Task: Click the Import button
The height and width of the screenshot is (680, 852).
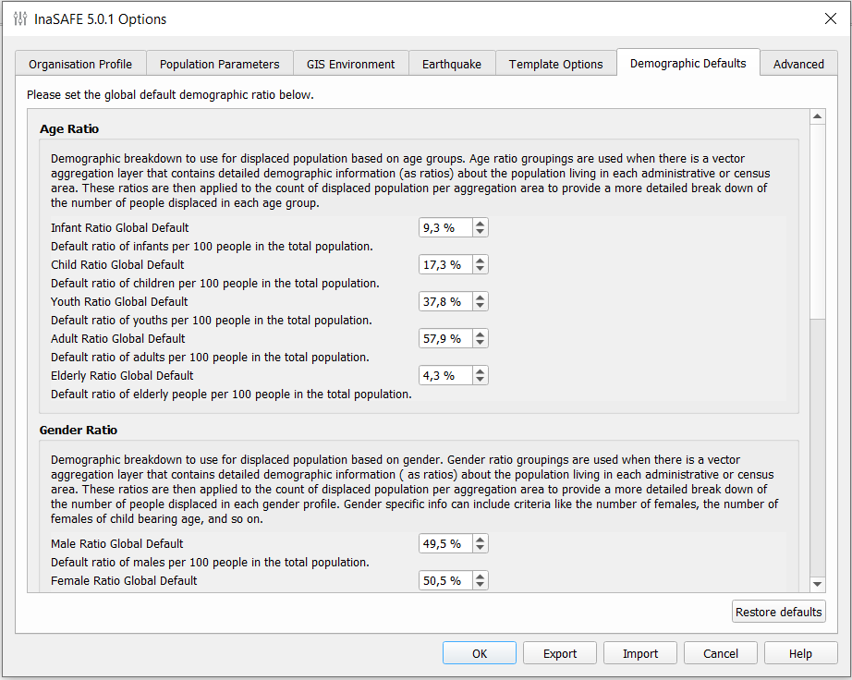Action: pos(639,653)
